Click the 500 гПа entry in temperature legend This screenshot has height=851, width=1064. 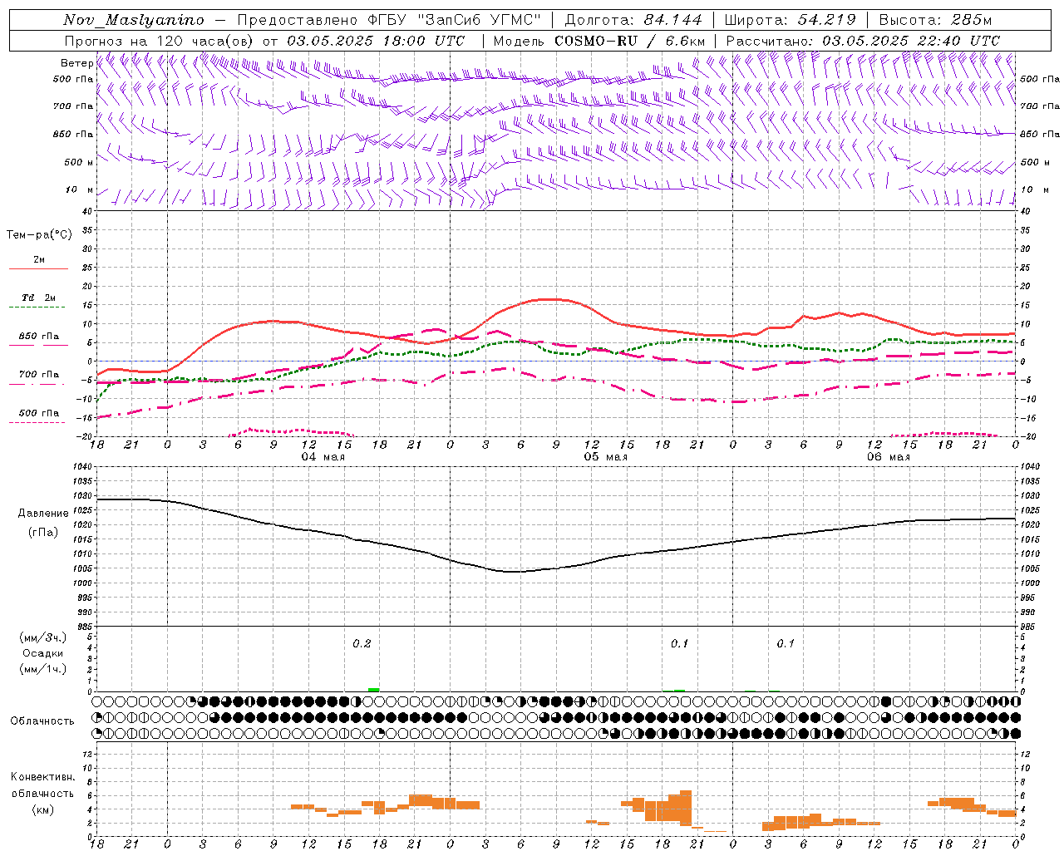click(38, 413)
